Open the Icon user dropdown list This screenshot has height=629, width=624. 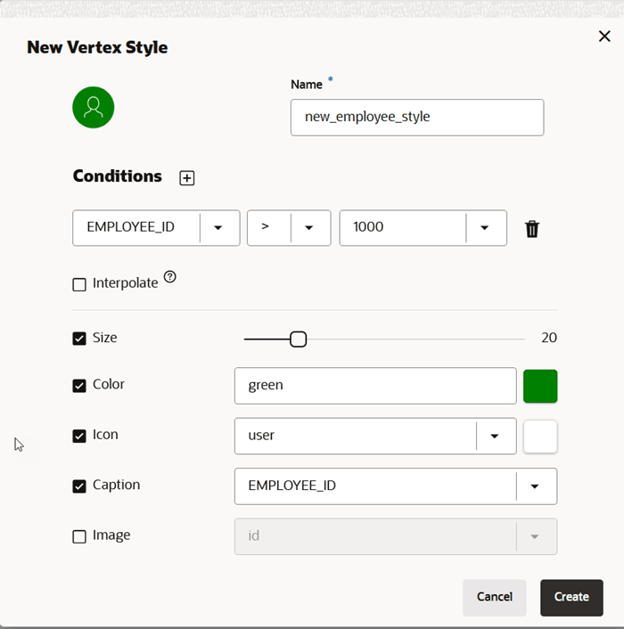point(495,437)
